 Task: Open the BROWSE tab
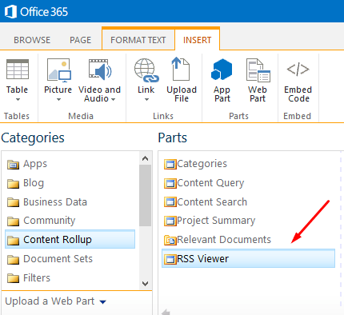(x=32, y=40)
